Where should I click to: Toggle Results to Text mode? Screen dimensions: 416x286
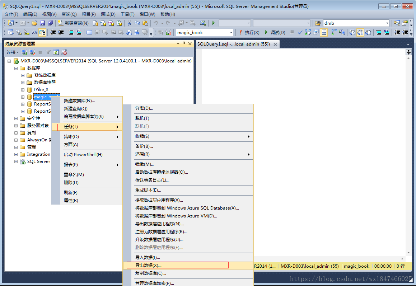pos(352,32)
